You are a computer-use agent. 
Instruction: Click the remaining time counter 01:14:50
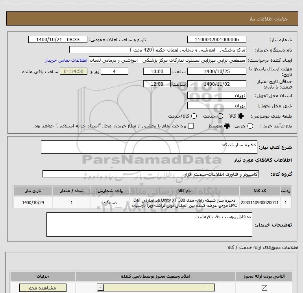click(x=74, y=71)
